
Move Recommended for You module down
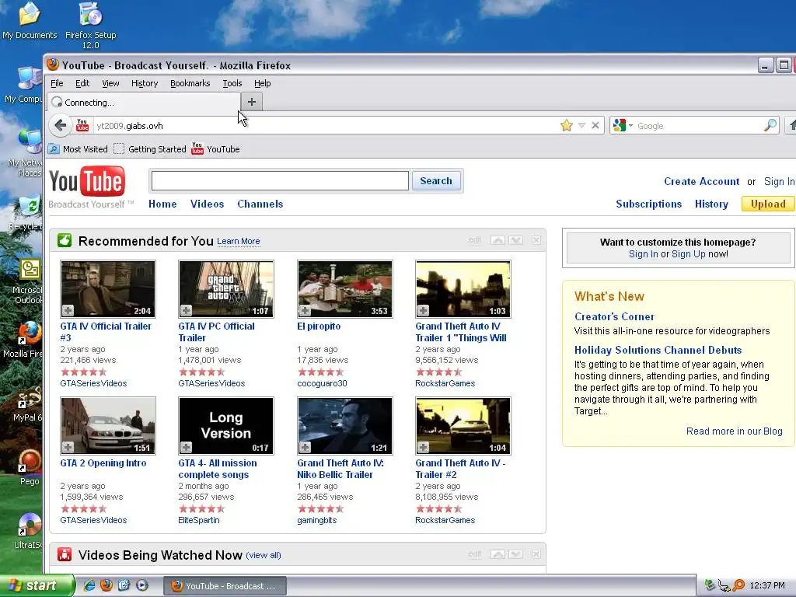(516, 240)
